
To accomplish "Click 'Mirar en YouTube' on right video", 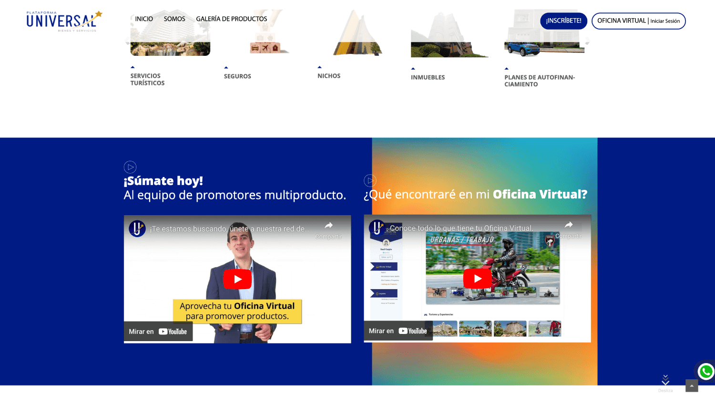I will pos(398,331).
